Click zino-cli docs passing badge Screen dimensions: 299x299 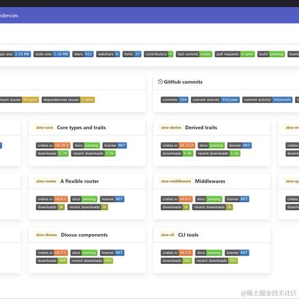(209, 253)
